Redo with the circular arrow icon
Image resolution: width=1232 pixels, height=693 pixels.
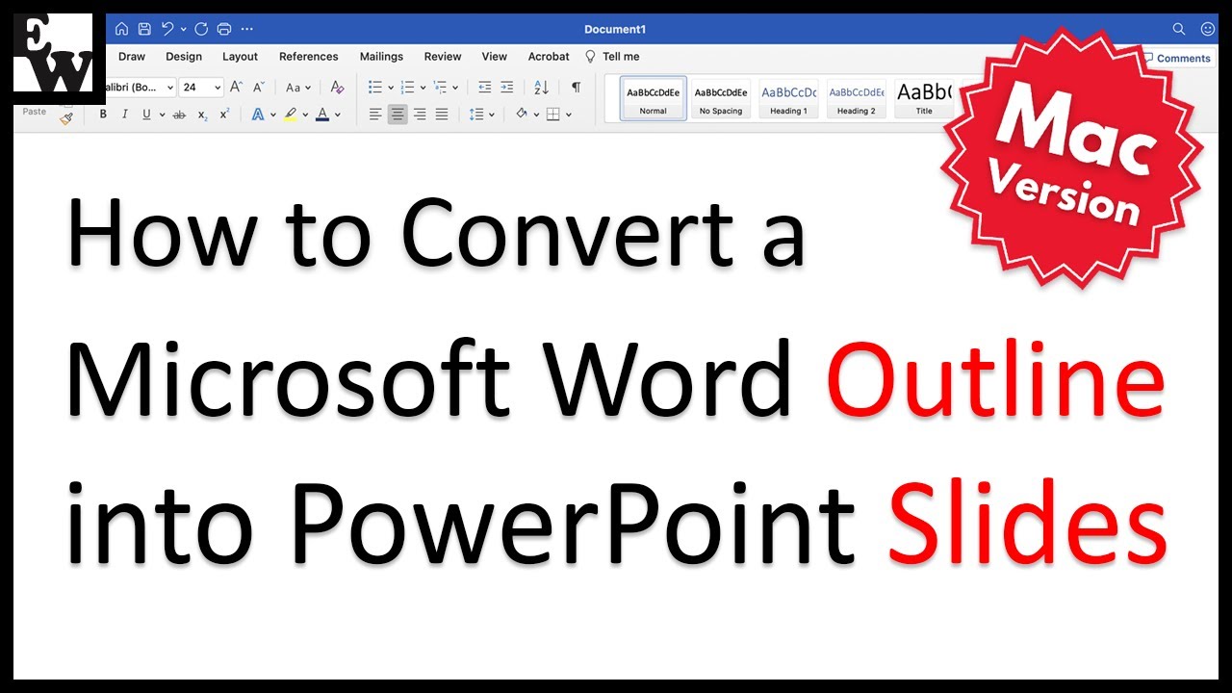[201, 29]
